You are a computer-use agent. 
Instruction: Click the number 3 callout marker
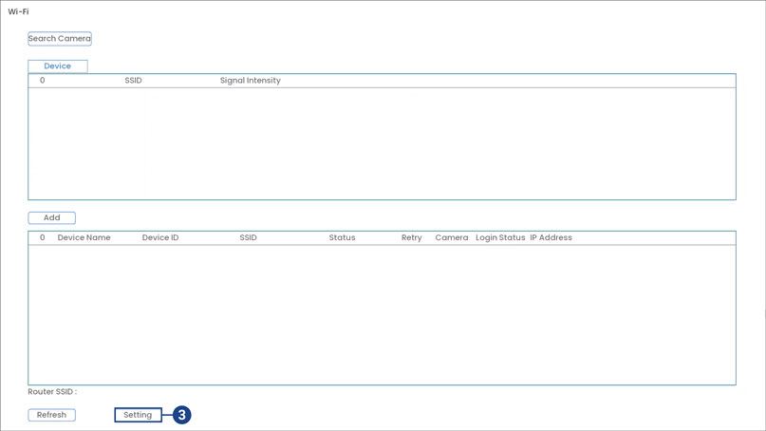(x=182, y=415)
